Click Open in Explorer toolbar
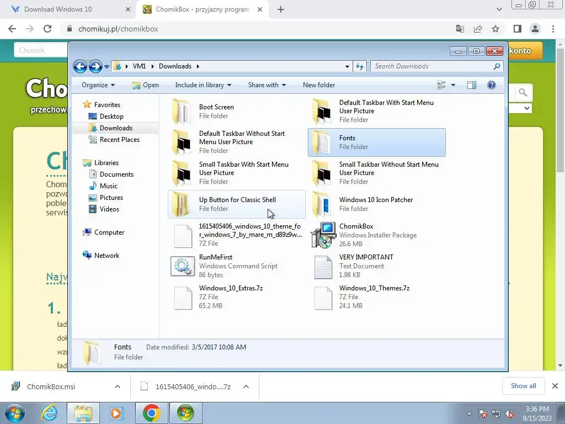Image resolution: width=565 pixels, height=424 pixels. pyautogui.click(x=146, y=85)
